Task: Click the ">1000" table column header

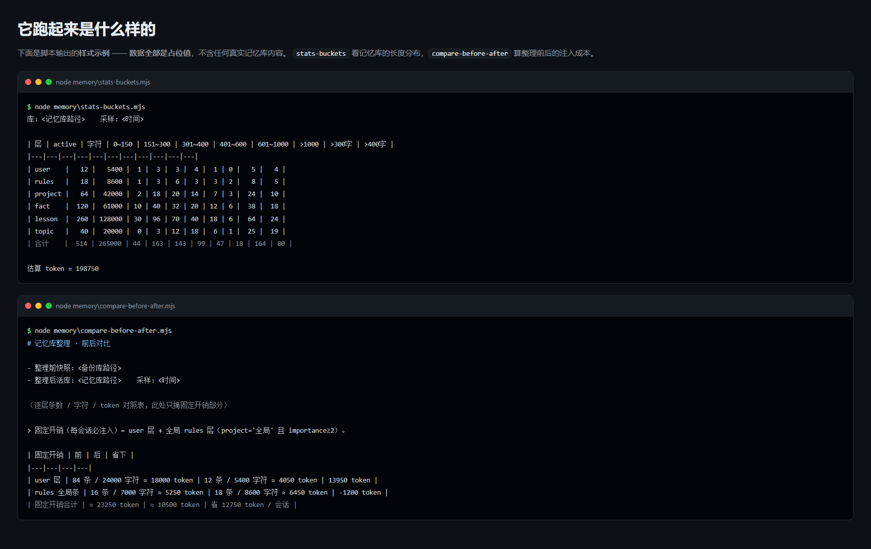Action: 309,144
